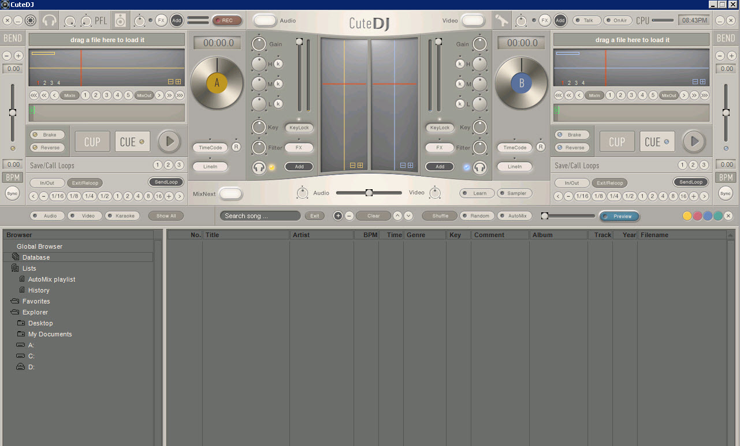Click deck A fastest rewind triple-arrow icon
Screen dimensions: 740x446
34,95
